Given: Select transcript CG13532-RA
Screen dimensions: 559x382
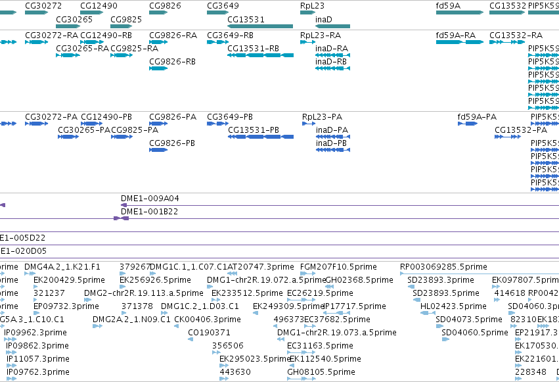Looking at the screenshot, I should (507, 42).
